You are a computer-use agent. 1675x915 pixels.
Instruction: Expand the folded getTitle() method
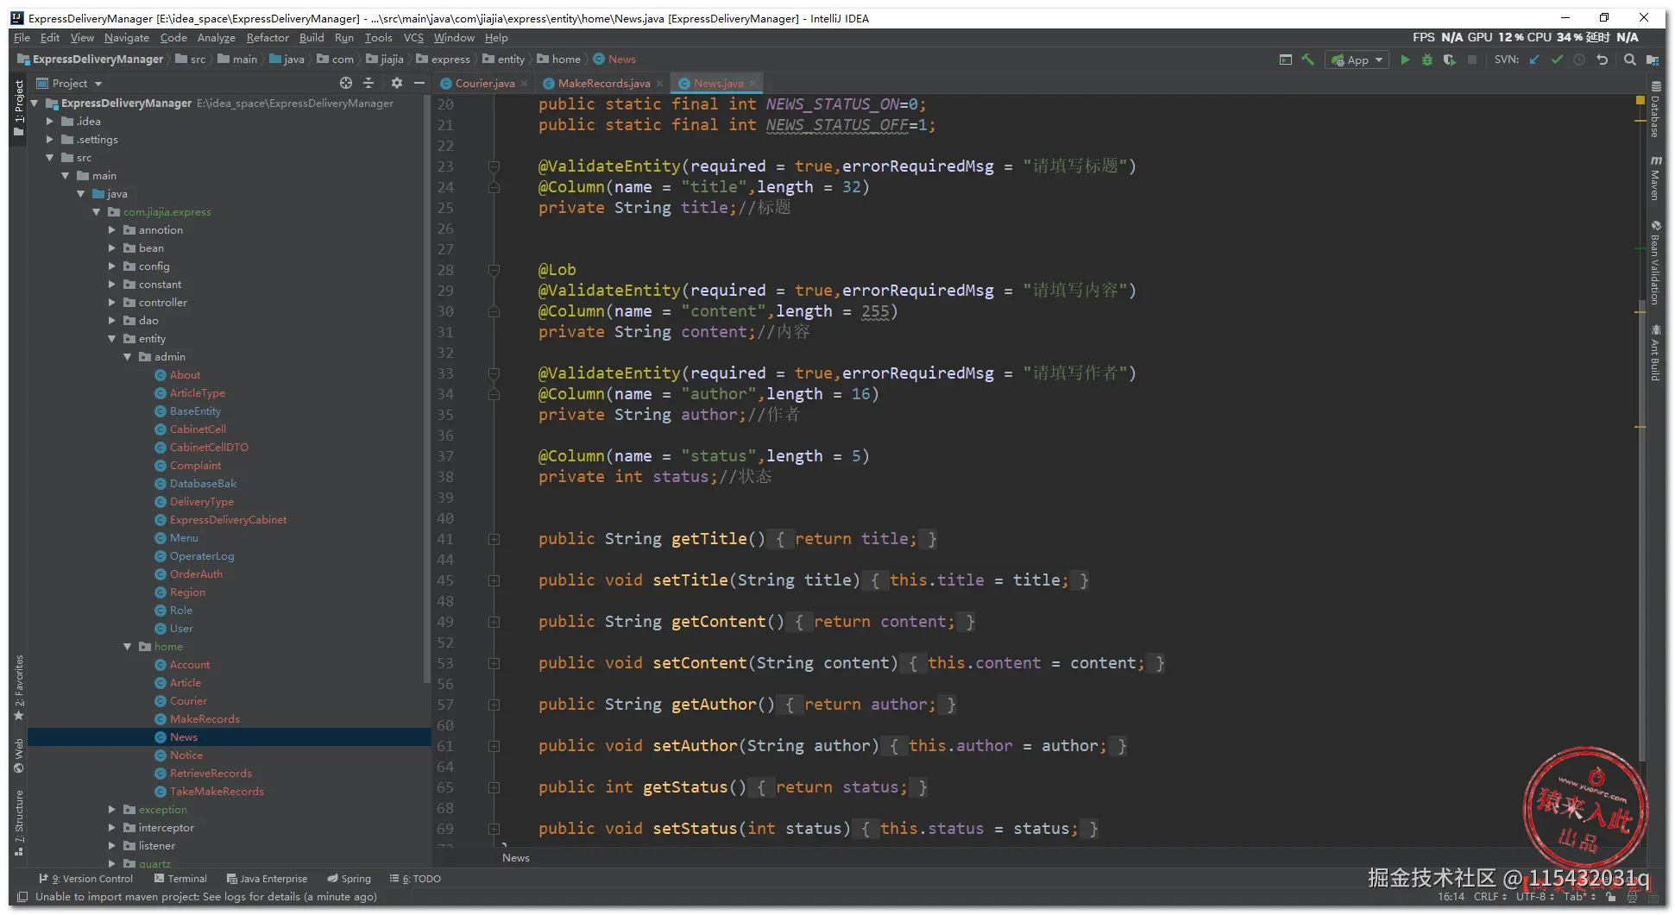tap(494, 539)
